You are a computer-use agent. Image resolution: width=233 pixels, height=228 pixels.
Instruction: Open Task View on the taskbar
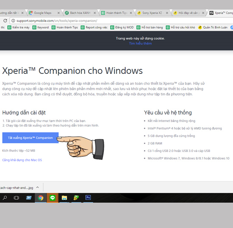coord(17,198)
